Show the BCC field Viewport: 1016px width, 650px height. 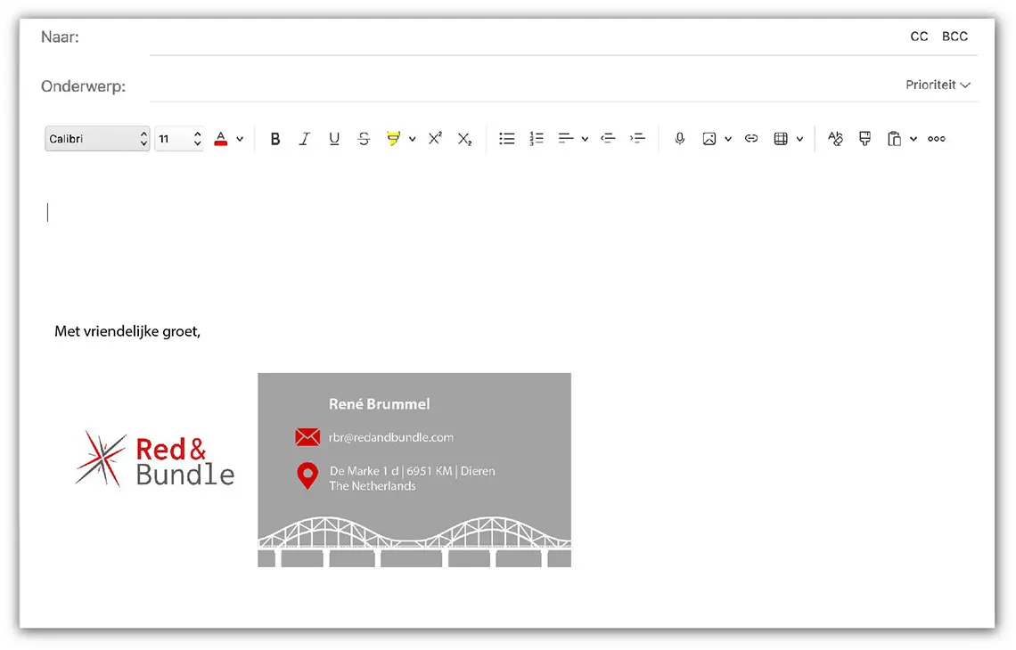click(x=955, y=37)
